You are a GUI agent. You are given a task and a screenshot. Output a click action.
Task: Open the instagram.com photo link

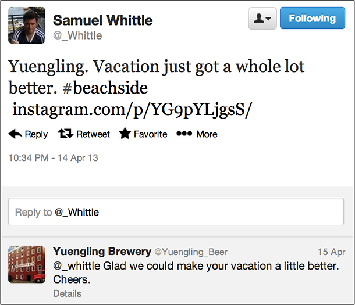click(132, 109)
